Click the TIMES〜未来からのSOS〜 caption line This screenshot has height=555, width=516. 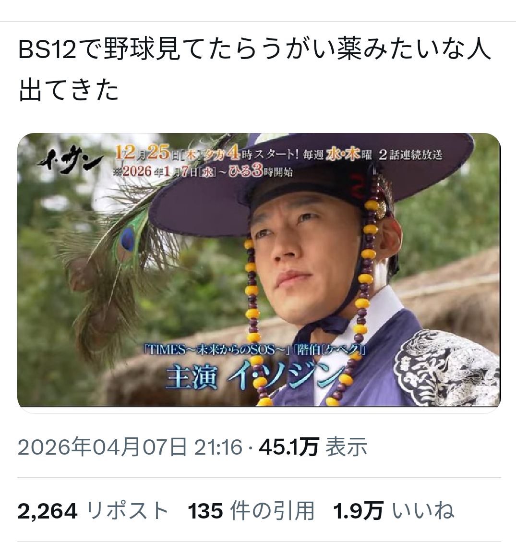click(x=216, y=350)
